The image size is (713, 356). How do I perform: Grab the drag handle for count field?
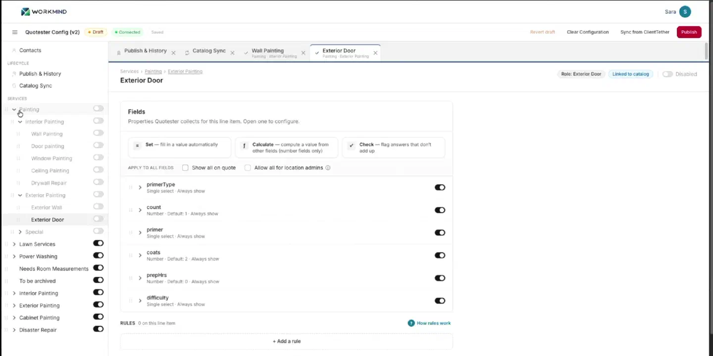(131, 210)
